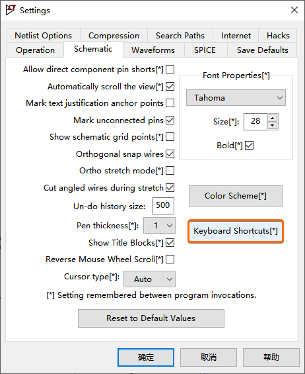Open the Netlist Options tab

point(44,36)
